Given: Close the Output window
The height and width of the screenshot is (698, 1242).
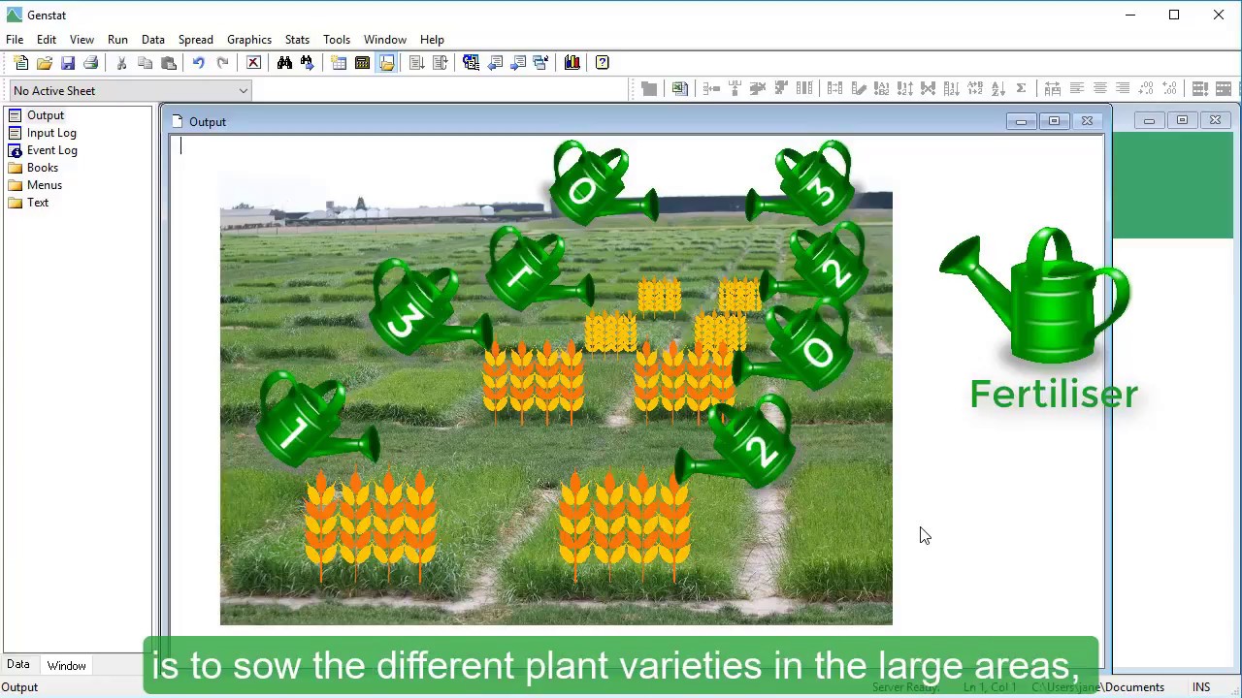Looking at the screenshot, I should tap(1087, 121).
